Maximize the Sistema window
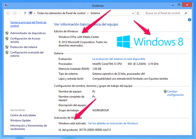The width and height of the screenshot is (196, 139). (179, 5)
